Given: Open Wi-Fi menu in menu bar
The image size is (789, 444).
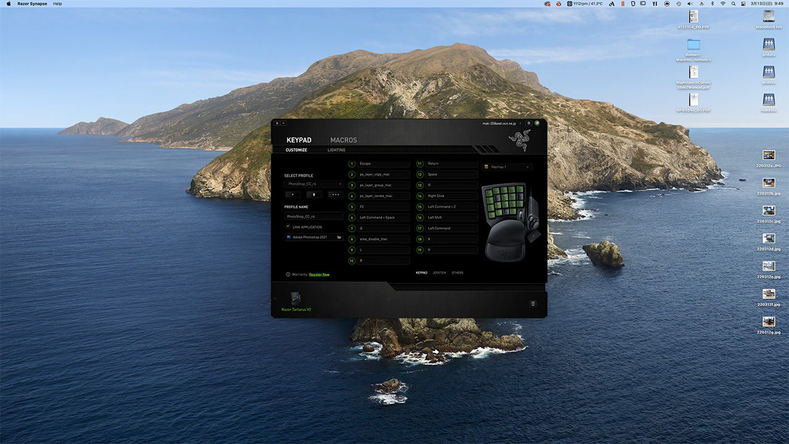Looking at the screenshot, I should (722, 4).
